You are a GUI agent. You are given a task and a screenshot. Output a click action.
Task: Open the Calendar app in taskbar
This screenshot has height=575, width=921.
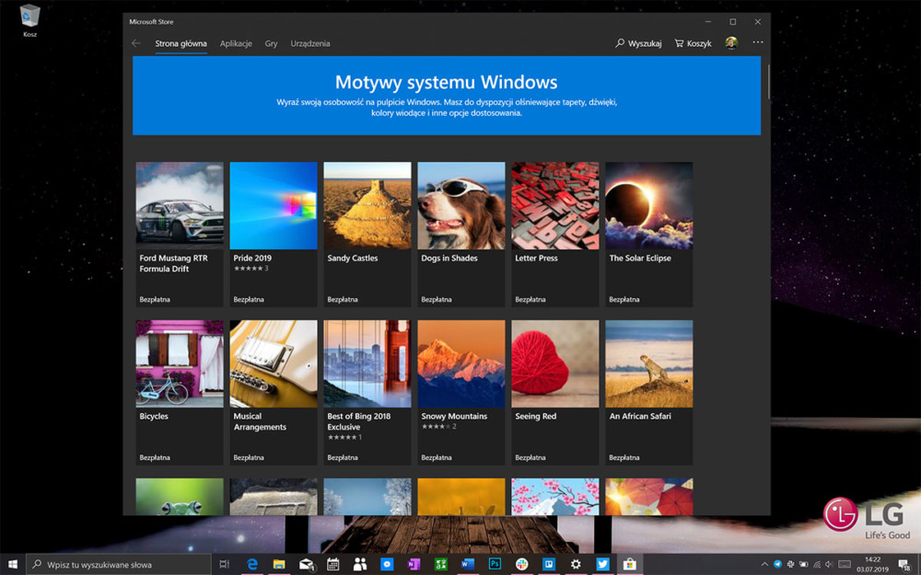pos(333,565)
